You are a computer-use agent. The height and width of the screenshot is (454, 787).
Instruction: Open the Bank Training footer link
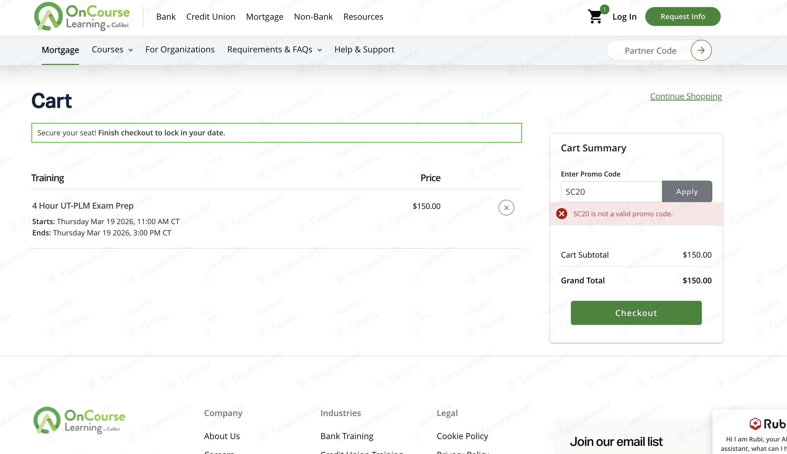(x=347, y=436)
